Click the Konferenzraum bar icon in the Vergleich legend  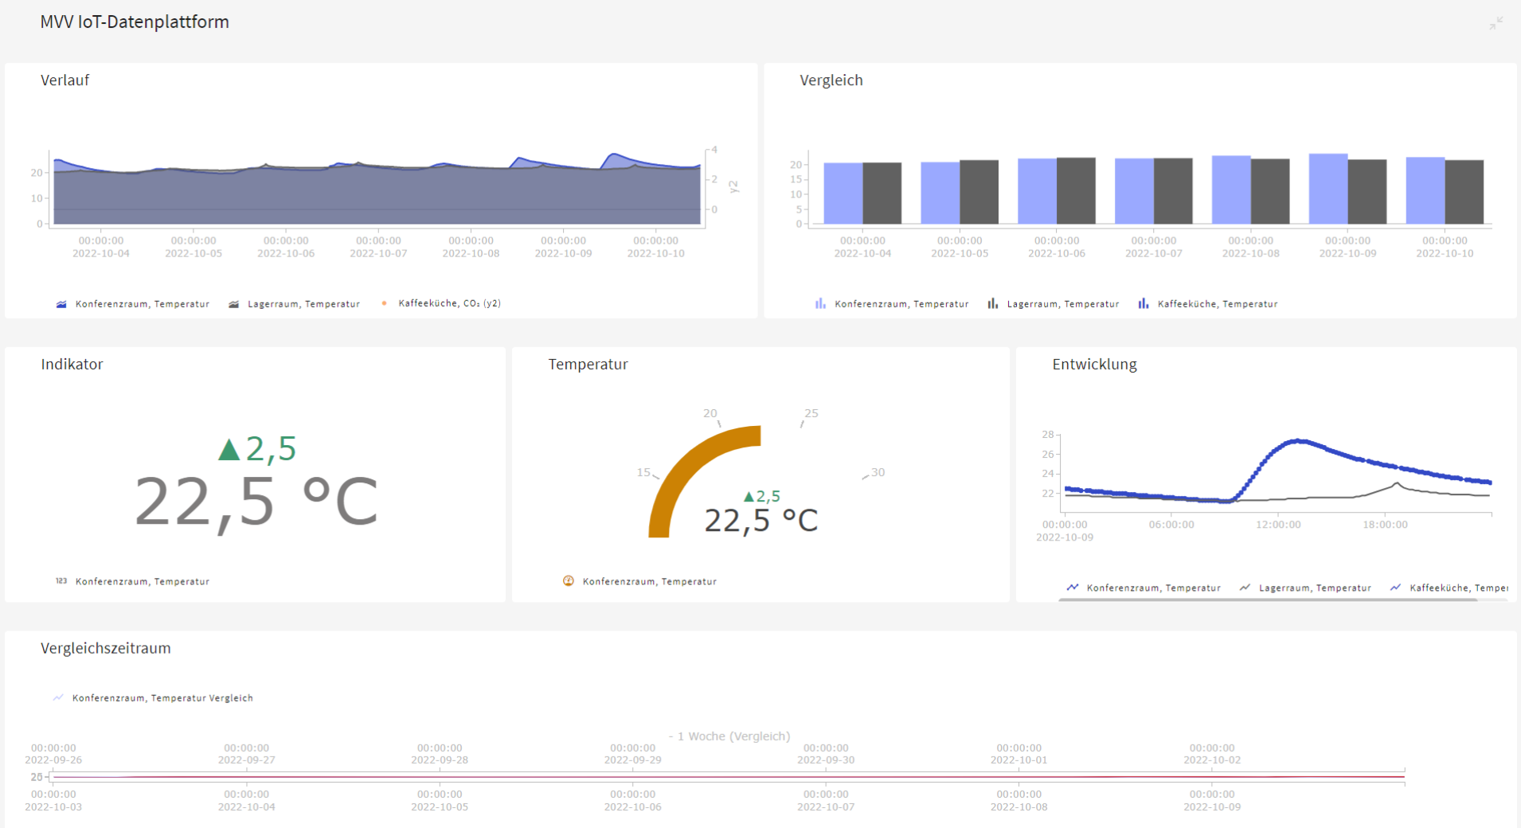(x=820, y=303)
